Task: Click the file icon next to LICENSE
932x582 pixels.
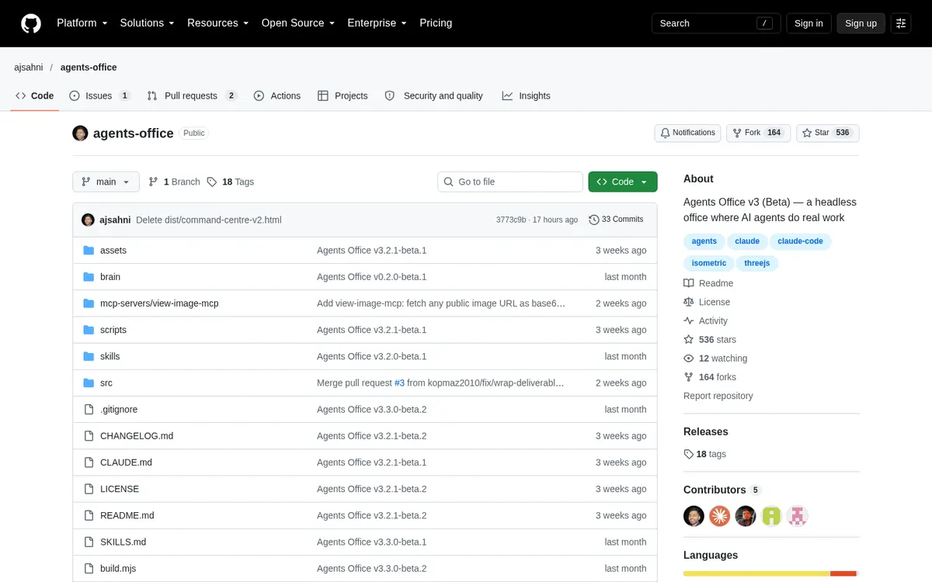Action: tap(88, 489)
